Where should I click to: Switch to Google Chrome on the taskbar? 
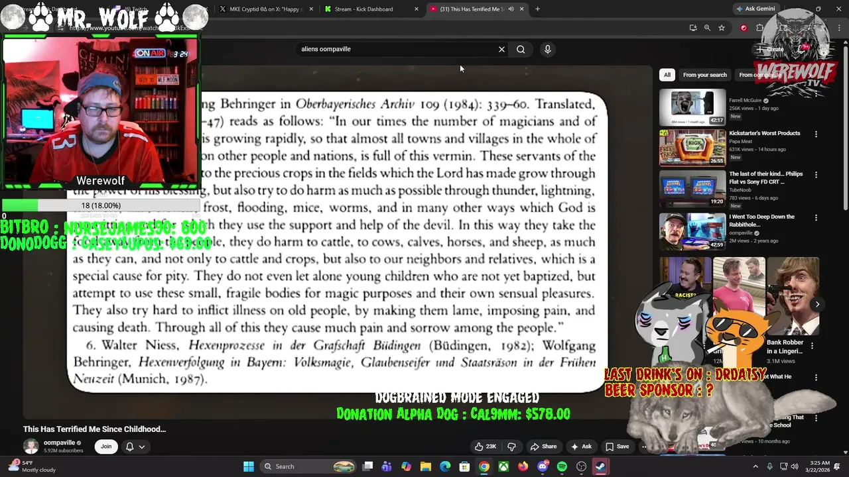[484, 466]
